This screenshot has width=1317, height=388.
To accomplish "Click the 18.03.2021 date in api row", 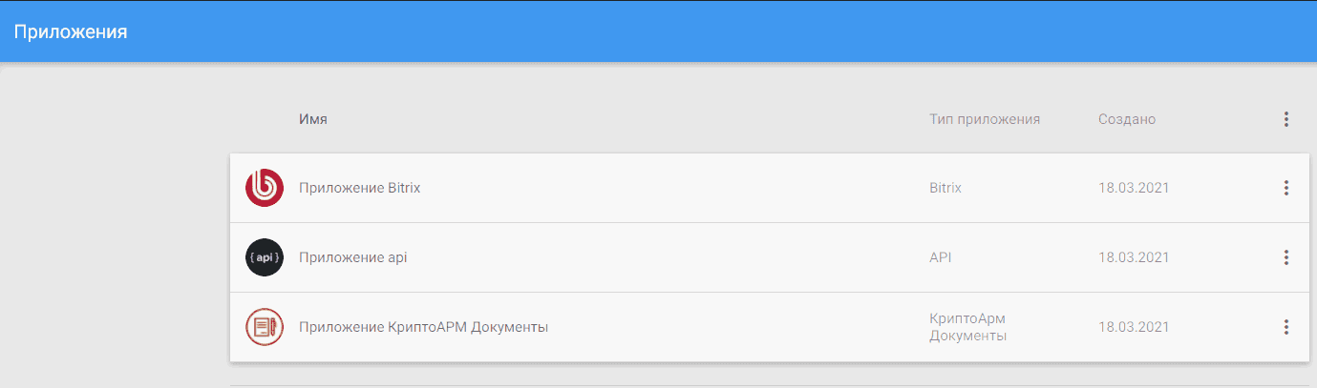I will pos(1134,257).
